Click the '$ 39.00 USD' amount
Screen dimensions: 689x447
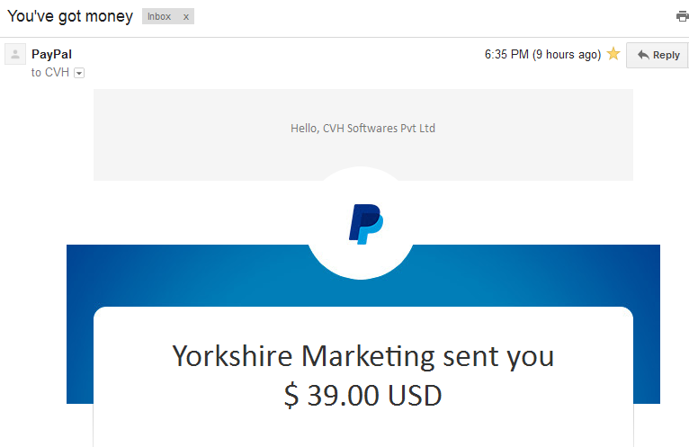[x=363, y=395]
